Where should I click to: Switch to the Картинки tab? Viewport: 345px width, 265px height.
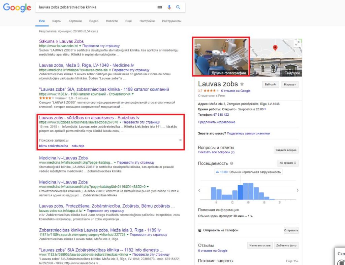coord(75,21)
